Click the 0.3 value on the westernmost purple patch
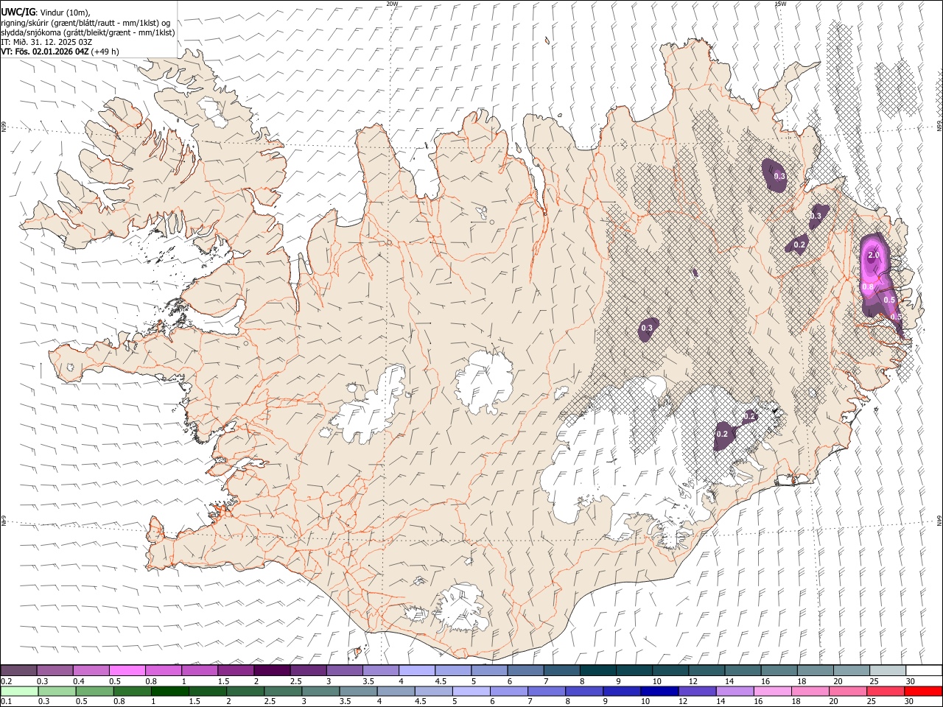 (647, 328)
